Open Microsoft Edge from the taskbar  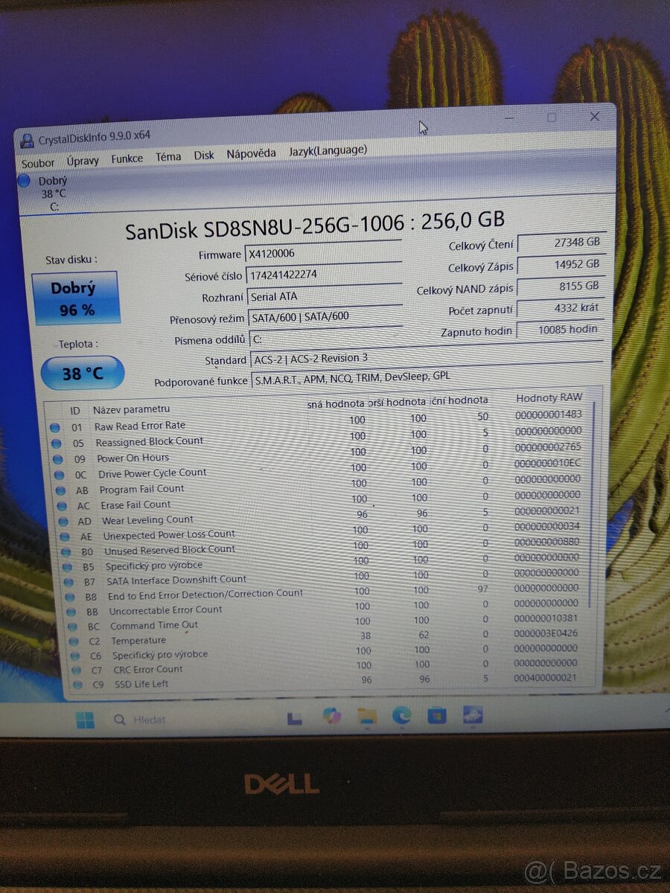[402, 716]
